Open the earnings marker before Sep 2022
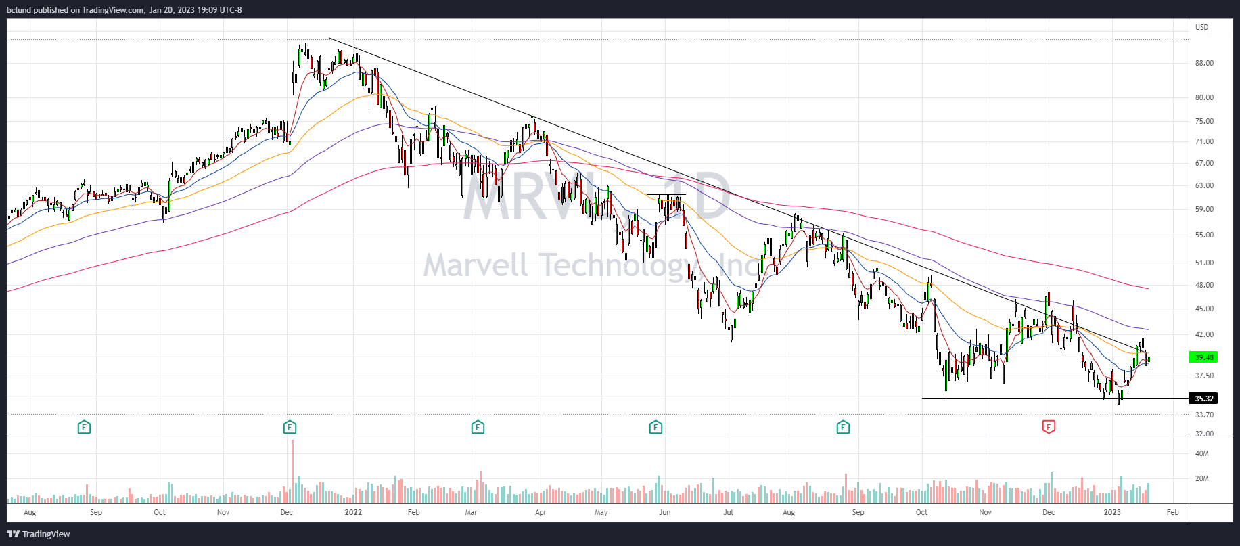 click(843, 427)
